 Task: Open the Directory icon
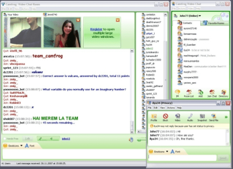[x=223, y=93]
